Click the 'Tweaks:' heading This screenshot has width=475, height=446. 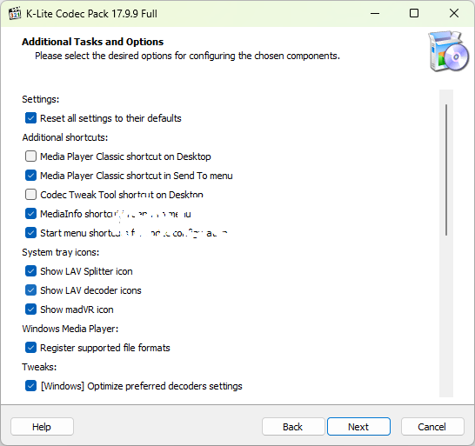coord(39,367)
